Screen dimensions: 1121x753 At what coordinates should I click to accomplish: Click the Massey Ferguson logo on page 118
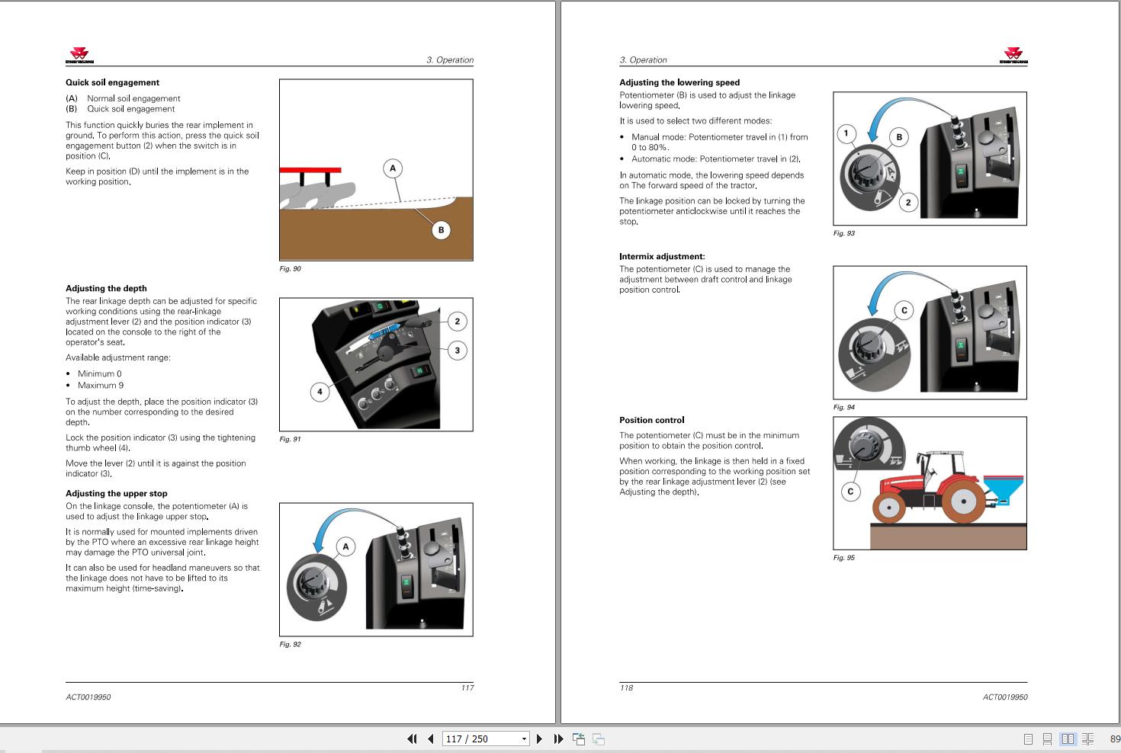coord(1013,55)
